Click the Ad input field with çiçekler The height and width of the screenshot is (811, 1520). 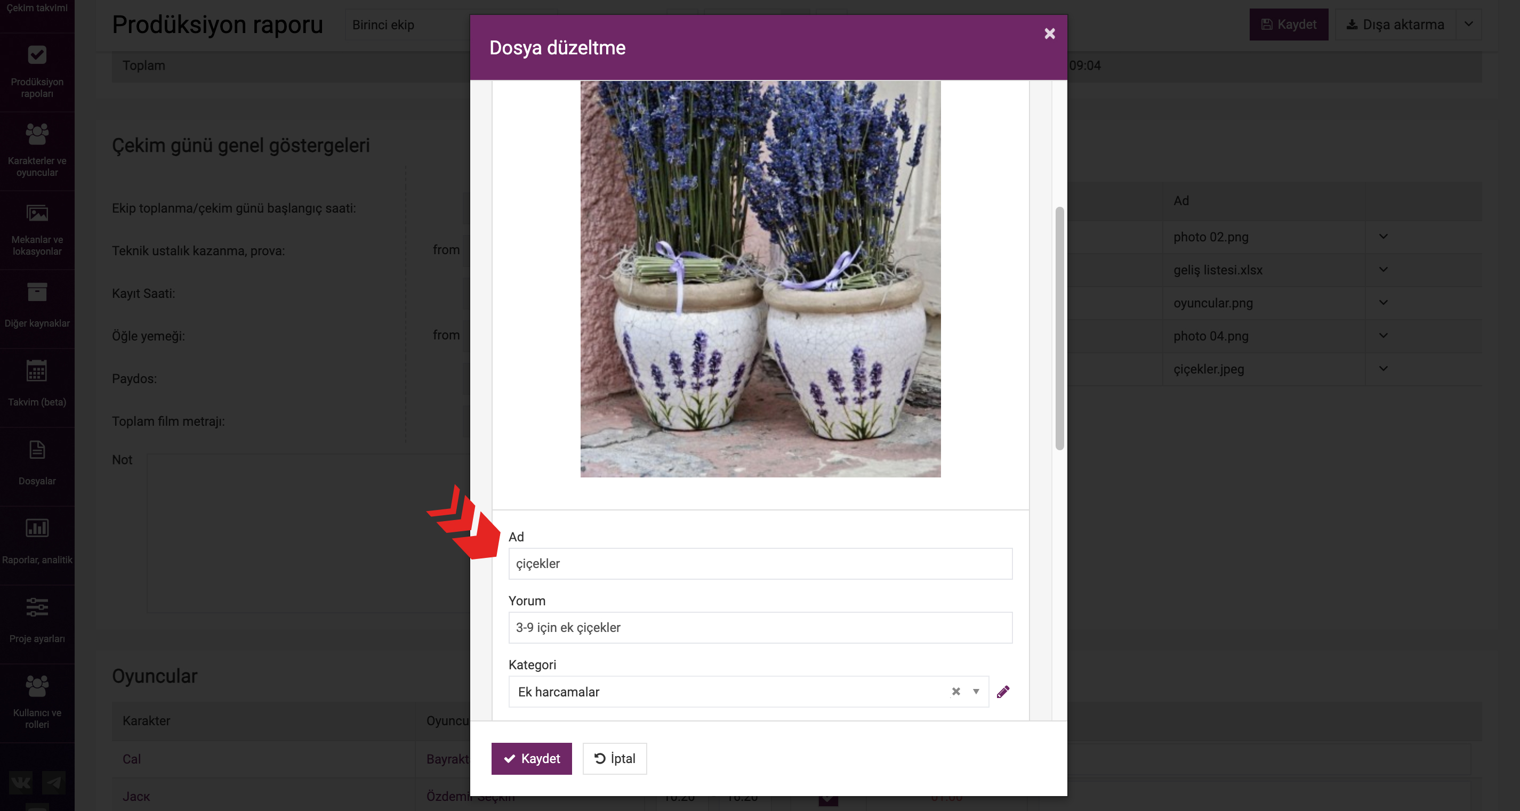pyautogui.click(x=760, y=563)
